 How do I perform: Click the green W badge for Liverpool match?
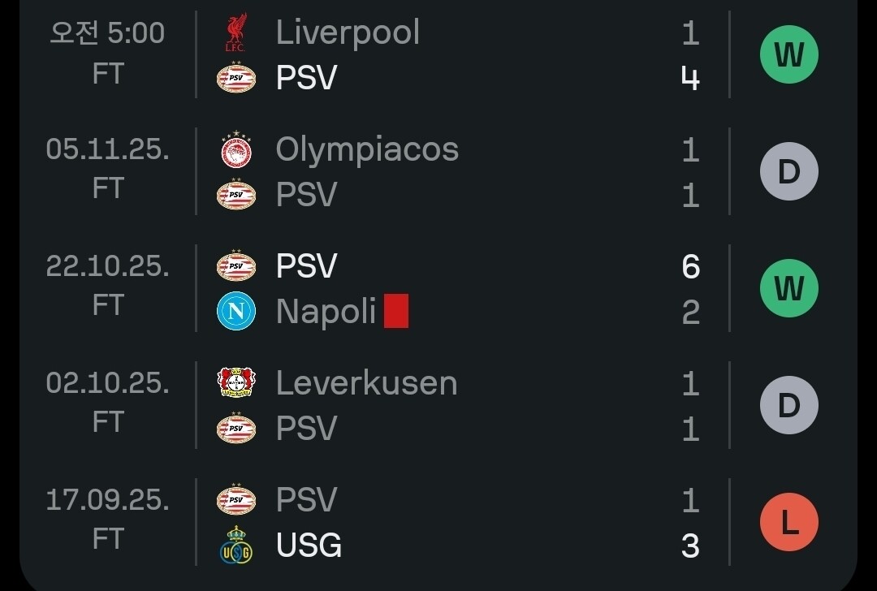788,55
